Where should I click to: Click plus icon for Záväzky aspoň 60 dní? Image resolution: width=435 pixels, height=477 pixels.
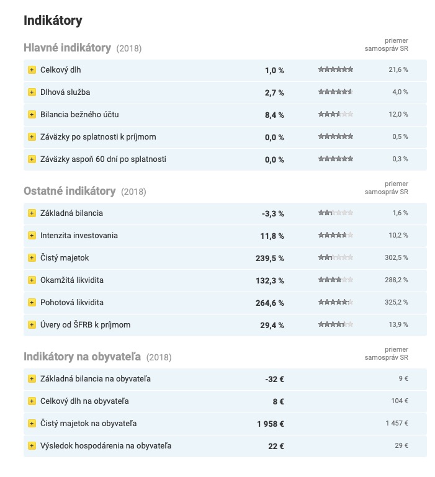pyautogui.click(x=32, y=159)
